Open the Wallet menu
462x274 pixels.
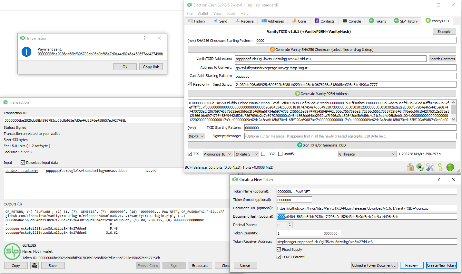pos(203,13)
